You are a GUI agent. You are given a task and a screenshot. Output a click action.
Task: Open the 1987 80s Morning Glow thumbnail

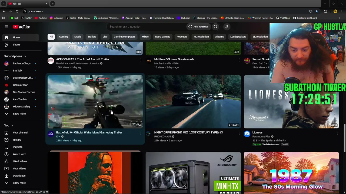point(291,173)
